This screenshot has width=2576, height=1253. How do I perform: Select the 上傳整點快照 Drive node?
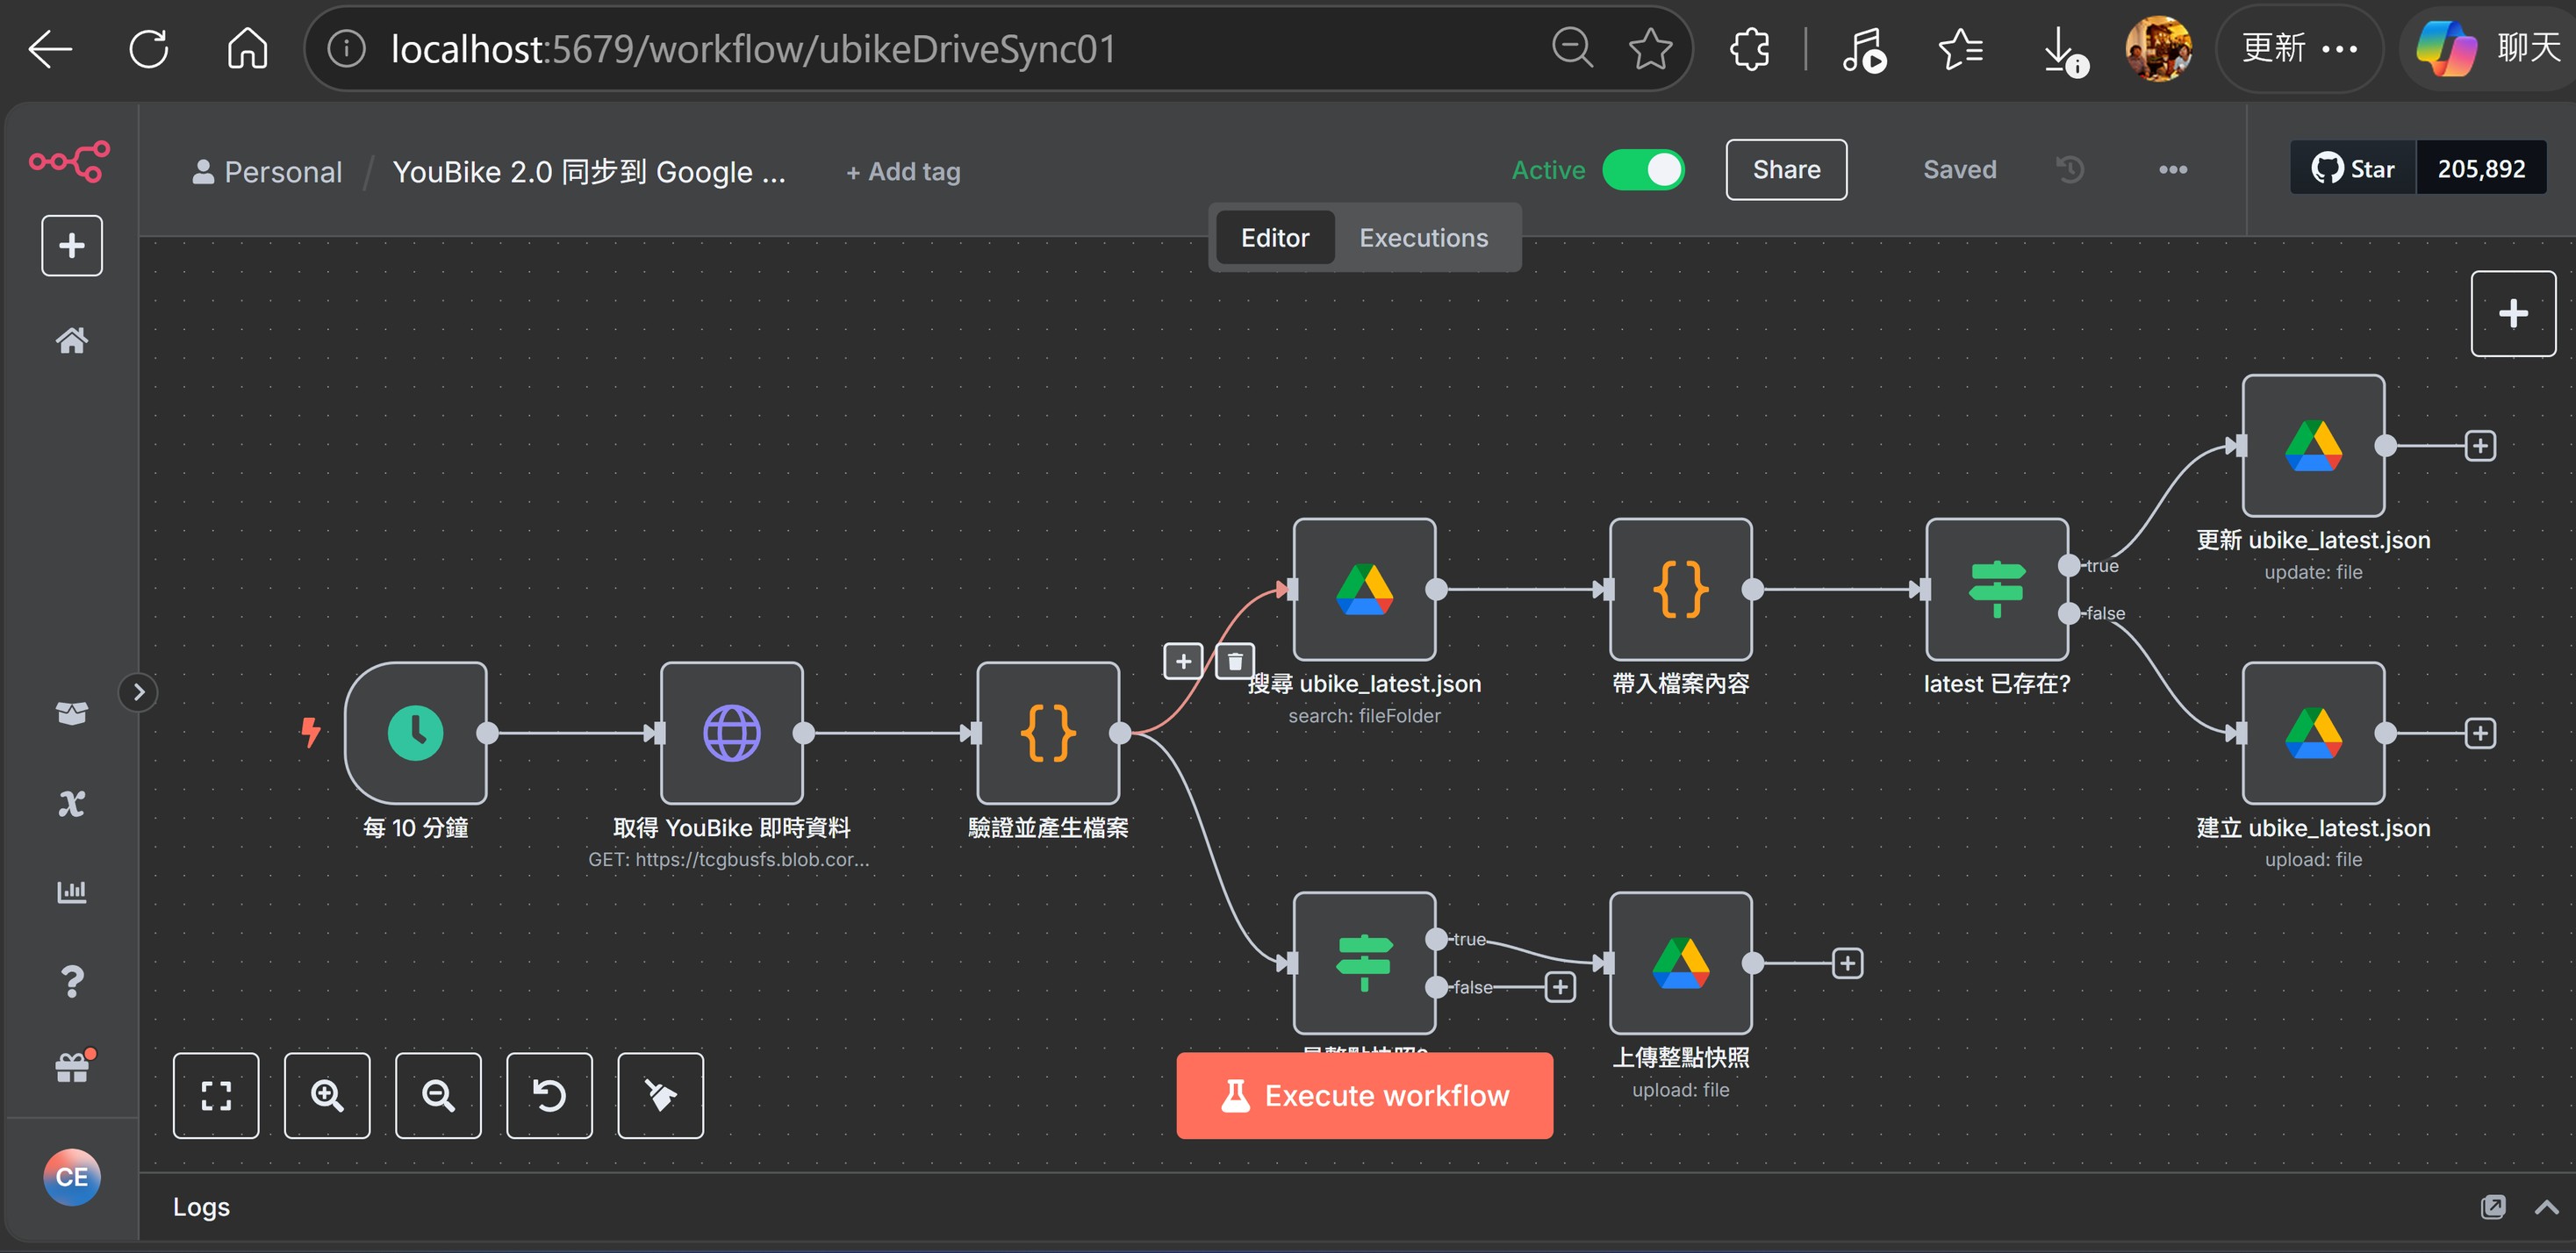[1680, 963]
